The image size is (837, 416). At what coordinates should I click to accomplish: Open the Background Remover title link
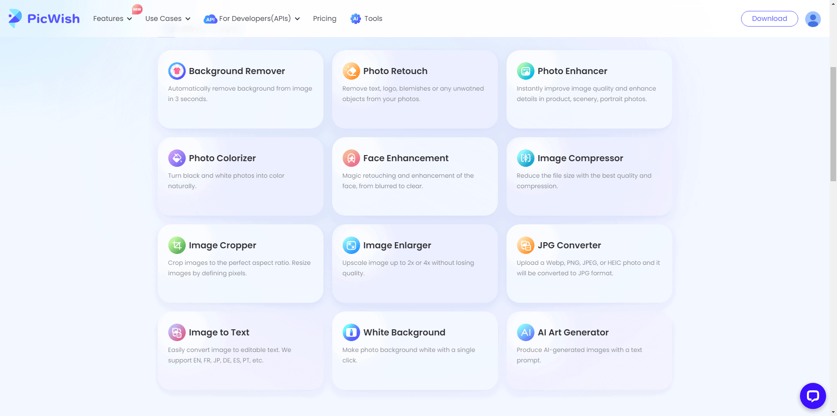tap(237, 71)
